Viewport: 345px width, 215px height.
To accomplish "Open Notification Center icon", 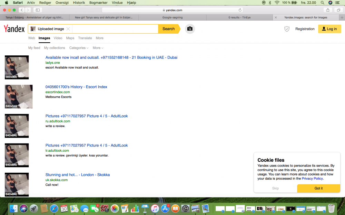I will pyautogui.click(x=337, y=3).
